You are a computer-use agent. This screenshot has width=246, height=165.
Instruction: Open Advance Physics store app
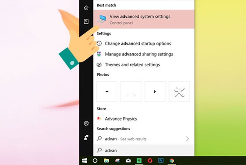pos(121,119)
